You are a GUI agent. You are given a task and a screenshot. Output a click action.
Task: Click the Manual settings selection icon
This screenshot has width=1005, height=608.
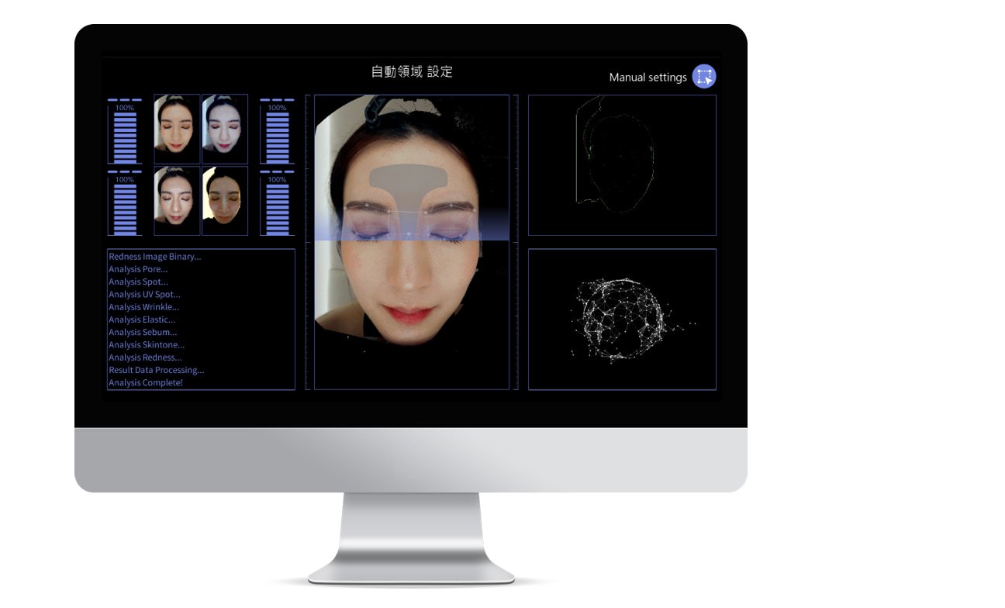pyautogui.click(x=704, y=76)
